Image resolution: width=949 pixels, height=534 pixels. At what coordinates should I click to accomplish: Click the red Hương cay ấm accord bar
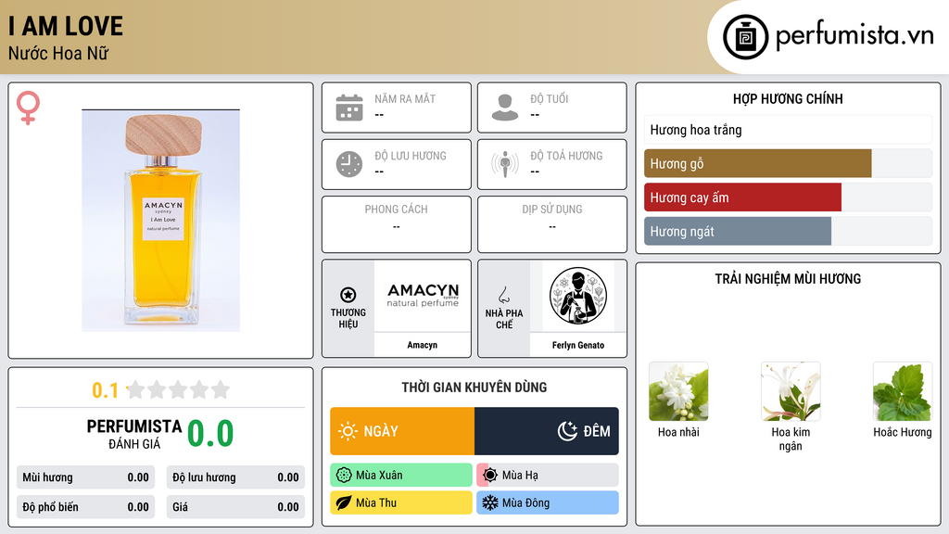[742, 197]
